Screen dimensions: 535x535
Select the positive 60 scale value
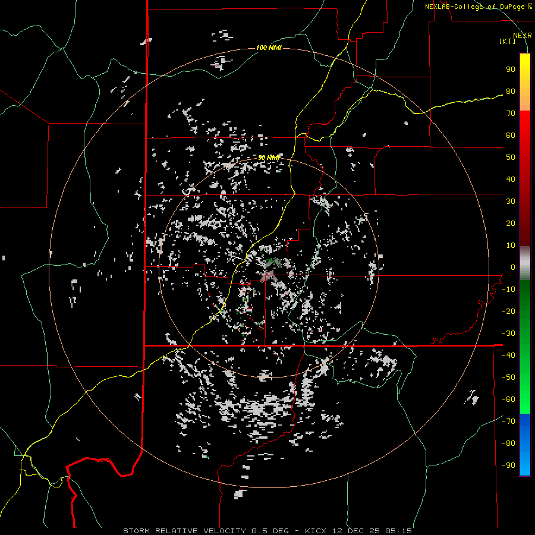tap(511, 136)
